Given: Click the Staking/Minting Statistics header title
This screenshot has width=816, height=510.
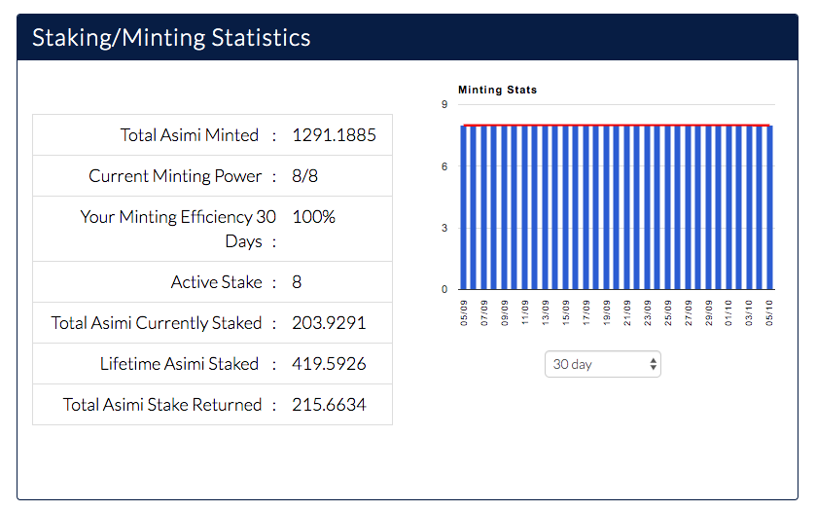Looking at the screenshot, I should point(171,38).
